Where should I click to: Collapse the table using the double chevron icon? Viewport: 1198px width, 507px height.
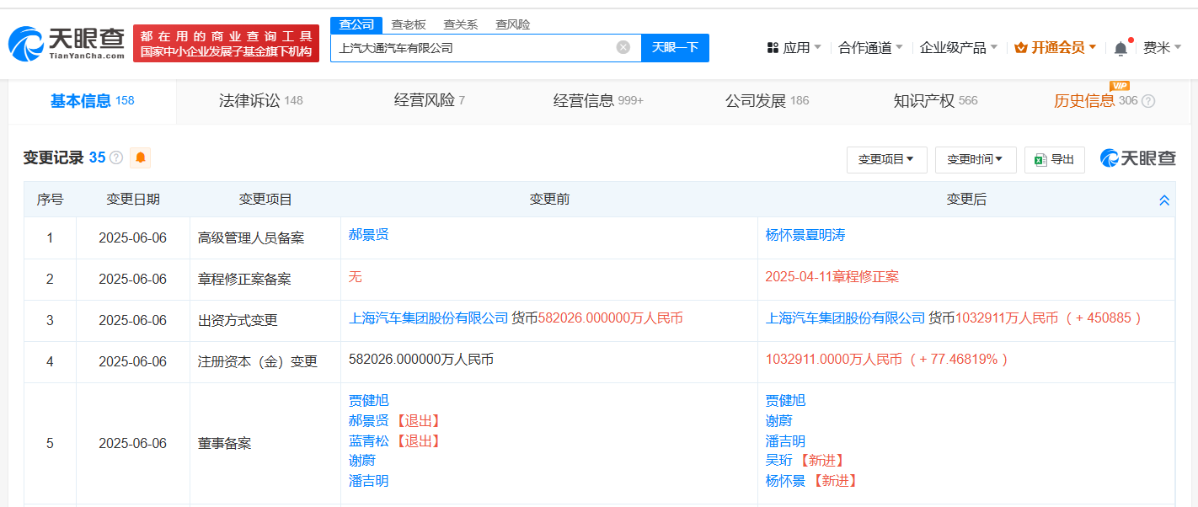coord(1163,200)
